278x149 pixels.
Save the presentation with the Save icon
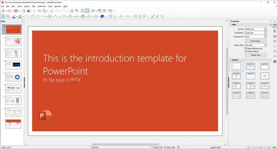click(x=16, y=11)
